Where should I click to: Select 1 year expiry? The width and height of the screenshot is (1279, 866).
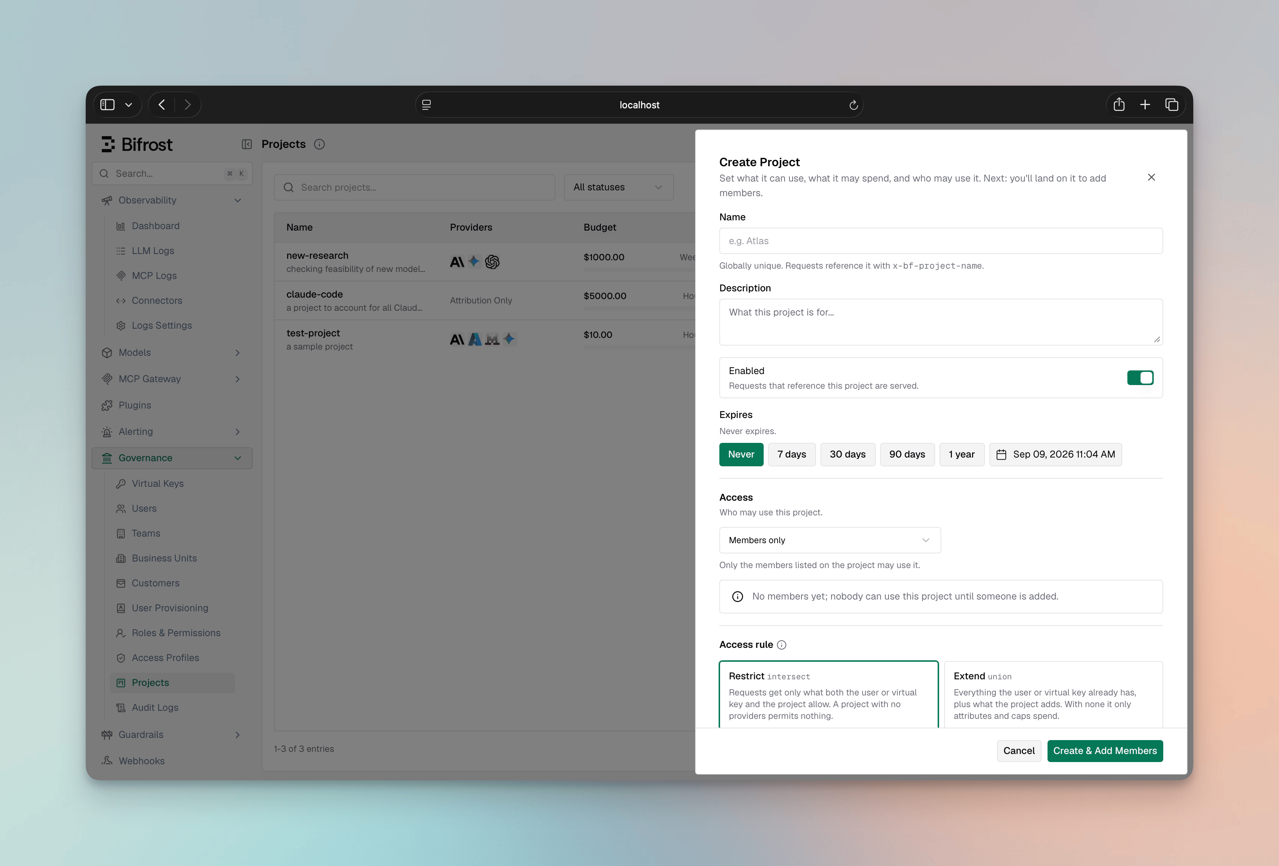(961, 454)
